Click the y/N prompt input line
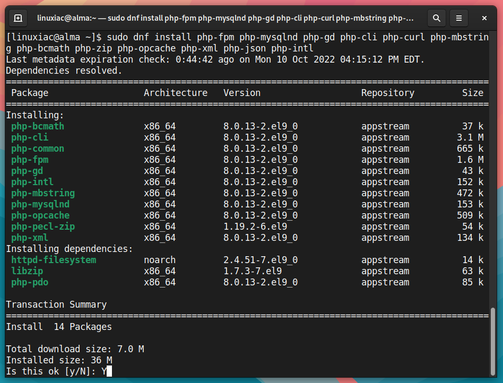This screenshot has width=503, height=383. point(59,371)
